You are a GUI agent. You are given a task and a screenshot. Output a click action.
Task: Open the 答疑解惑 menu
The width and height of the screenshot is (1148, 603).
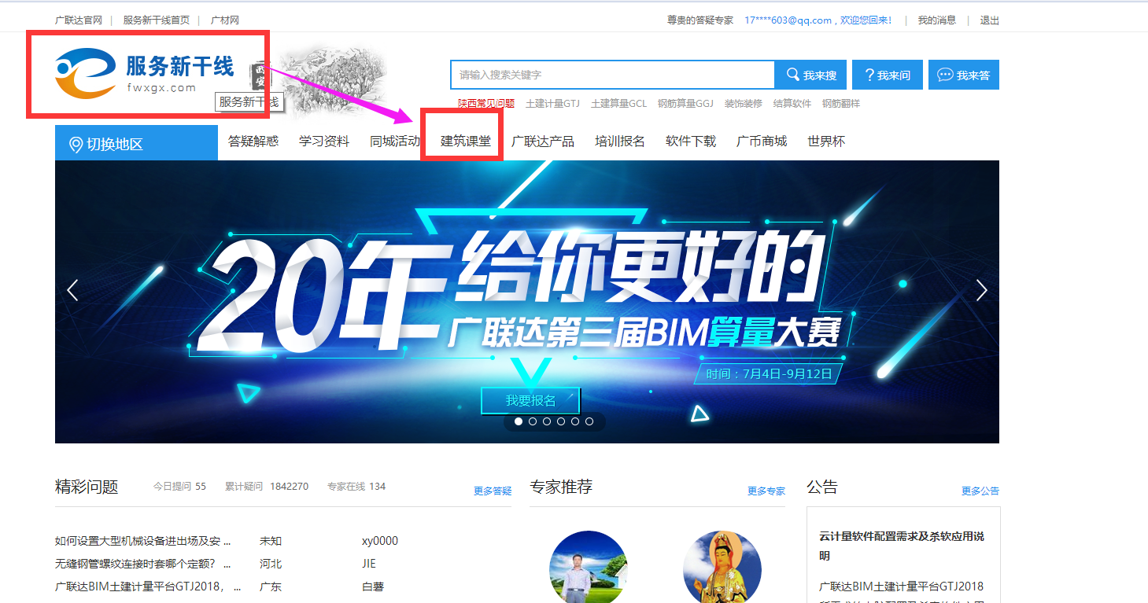(x=253, y=142)
